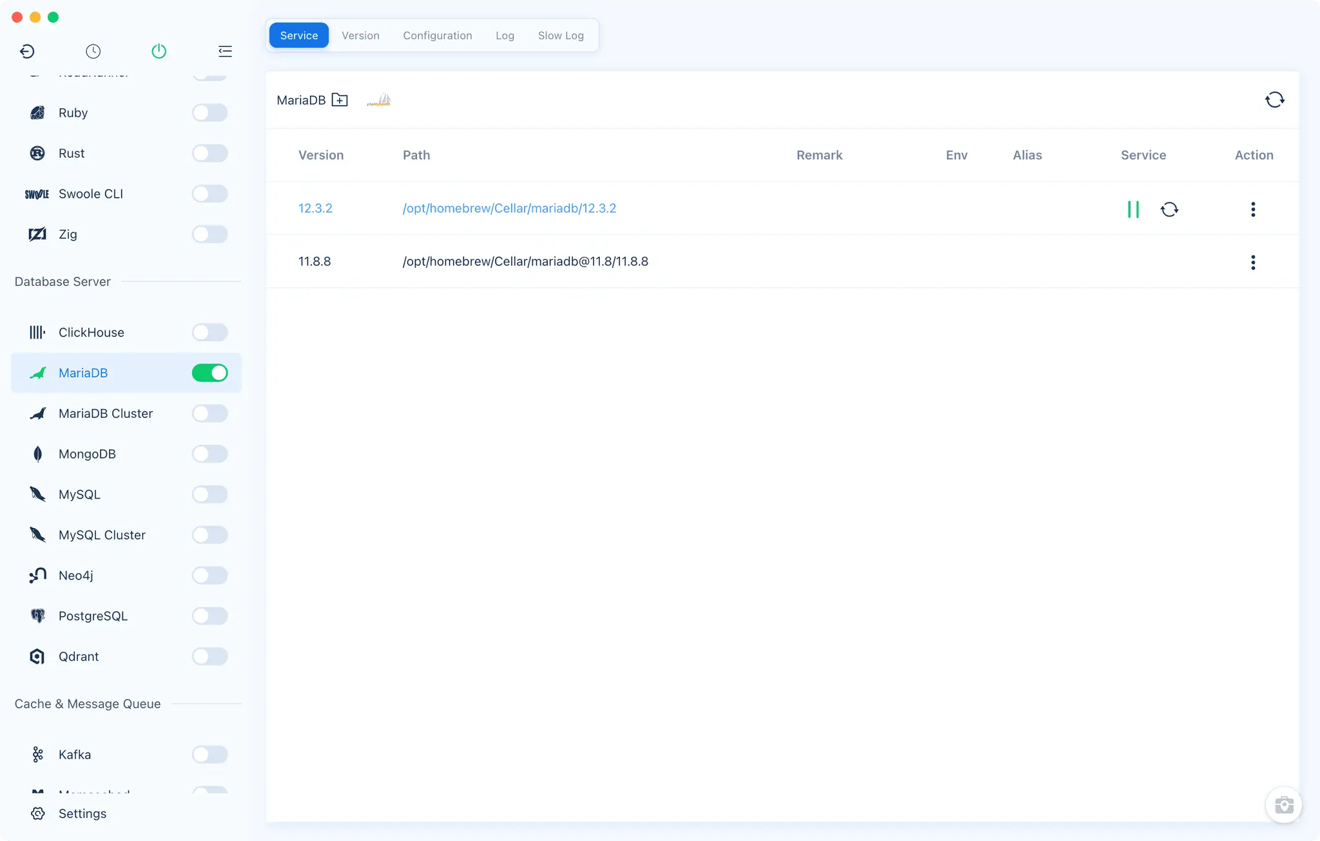Click the back/exit arrow icon in sidebar header
Screen dimensions: 1320x841
(x=27, y=52)
